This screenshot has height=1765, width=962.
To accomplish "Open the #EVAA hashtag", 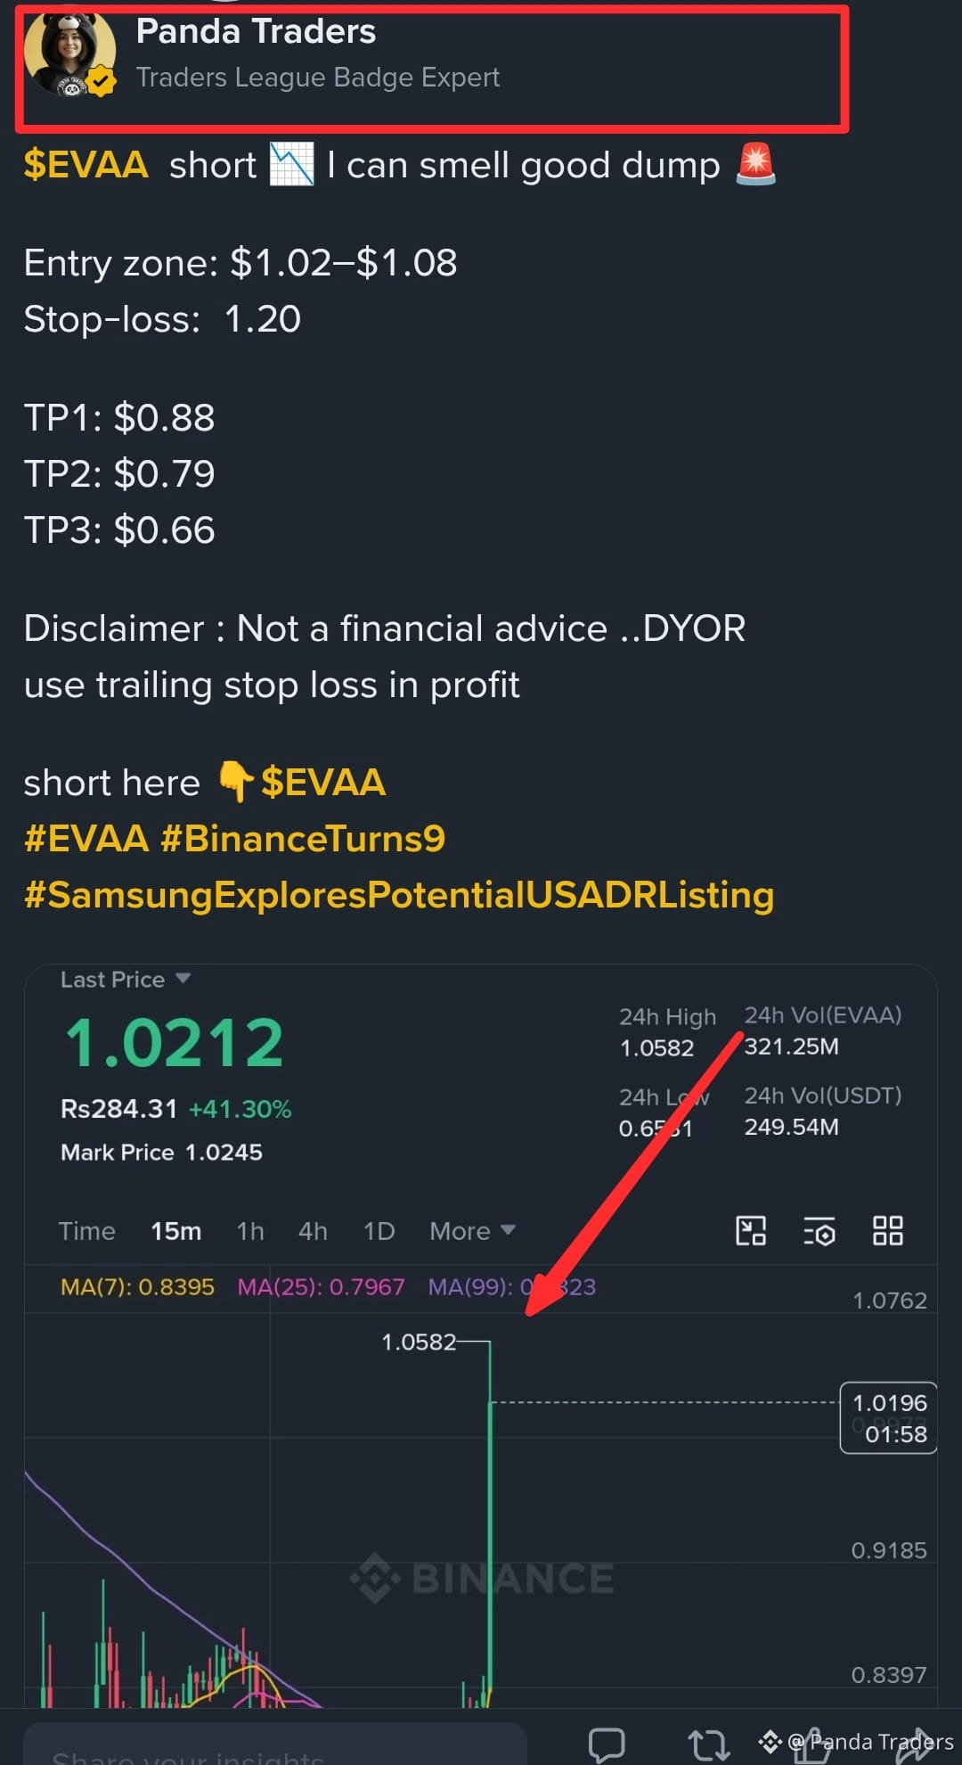I will [86, 839].
